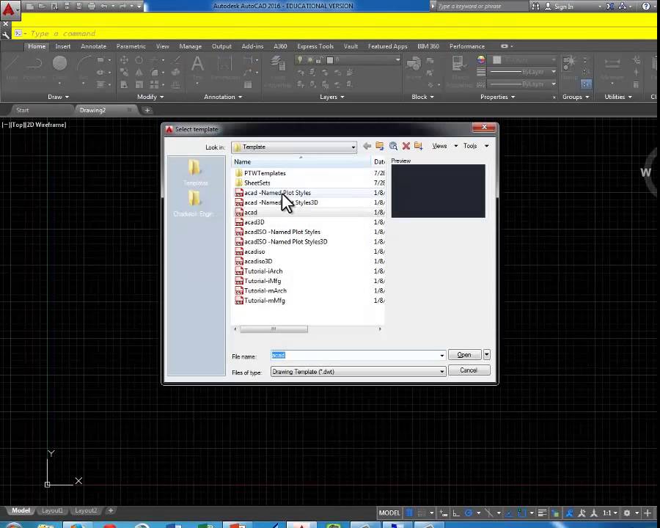Viewport: 660px width, 528px height.
Task: Switch to the Start file tab
Action: pyautogui.click(x=23, y=110)
